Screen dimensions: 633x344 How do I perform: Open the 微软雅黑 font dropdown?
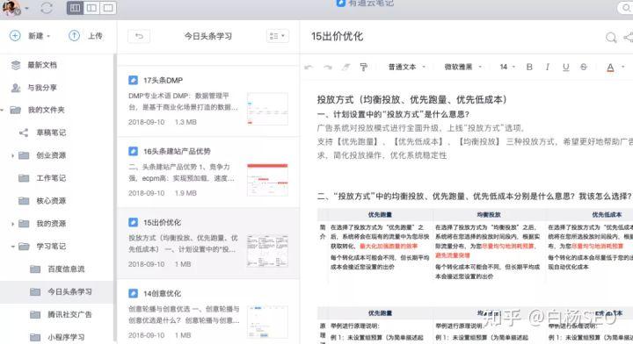[x=462, y=67]
